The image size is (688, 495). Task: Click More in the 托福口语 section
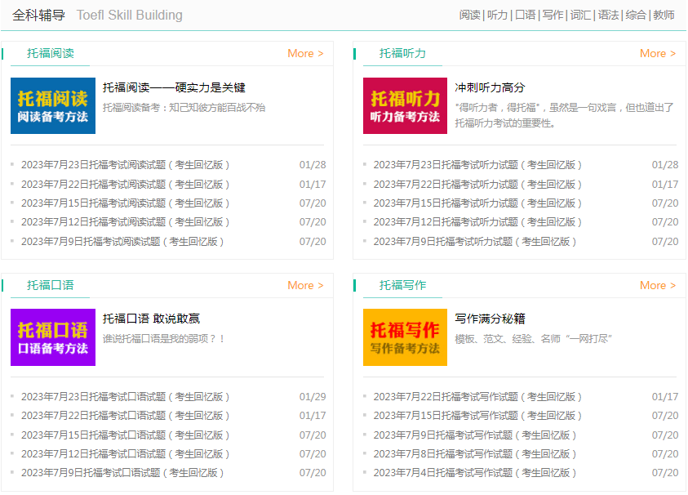tap(305, 286)
